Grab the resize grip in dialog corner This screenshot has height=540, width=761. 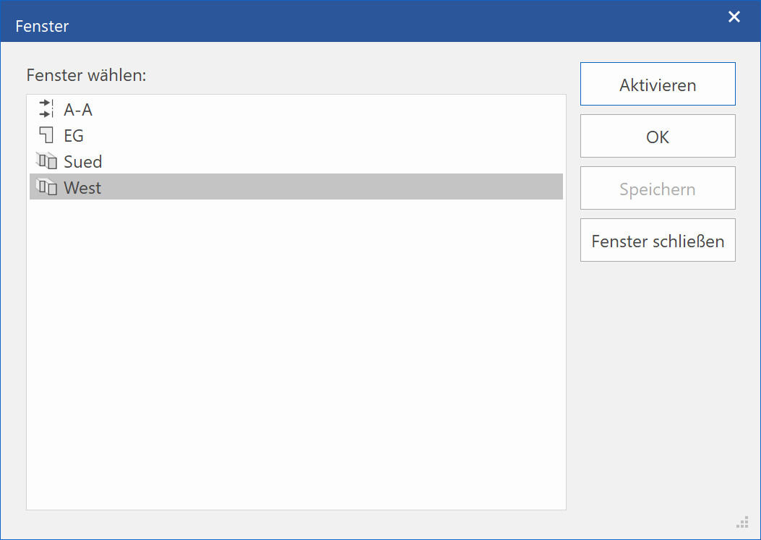(x=742, y=522)
